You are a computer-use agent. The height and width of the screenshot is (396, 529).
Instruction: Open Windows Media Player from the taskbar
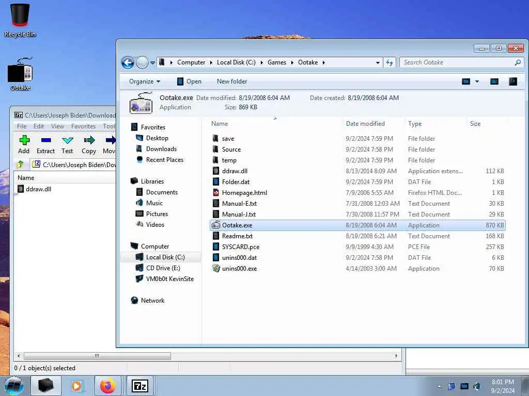pos(76,386)
